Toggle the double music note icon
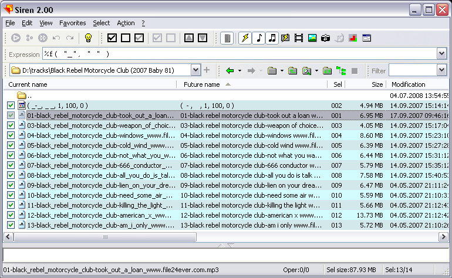 [272, 38]
